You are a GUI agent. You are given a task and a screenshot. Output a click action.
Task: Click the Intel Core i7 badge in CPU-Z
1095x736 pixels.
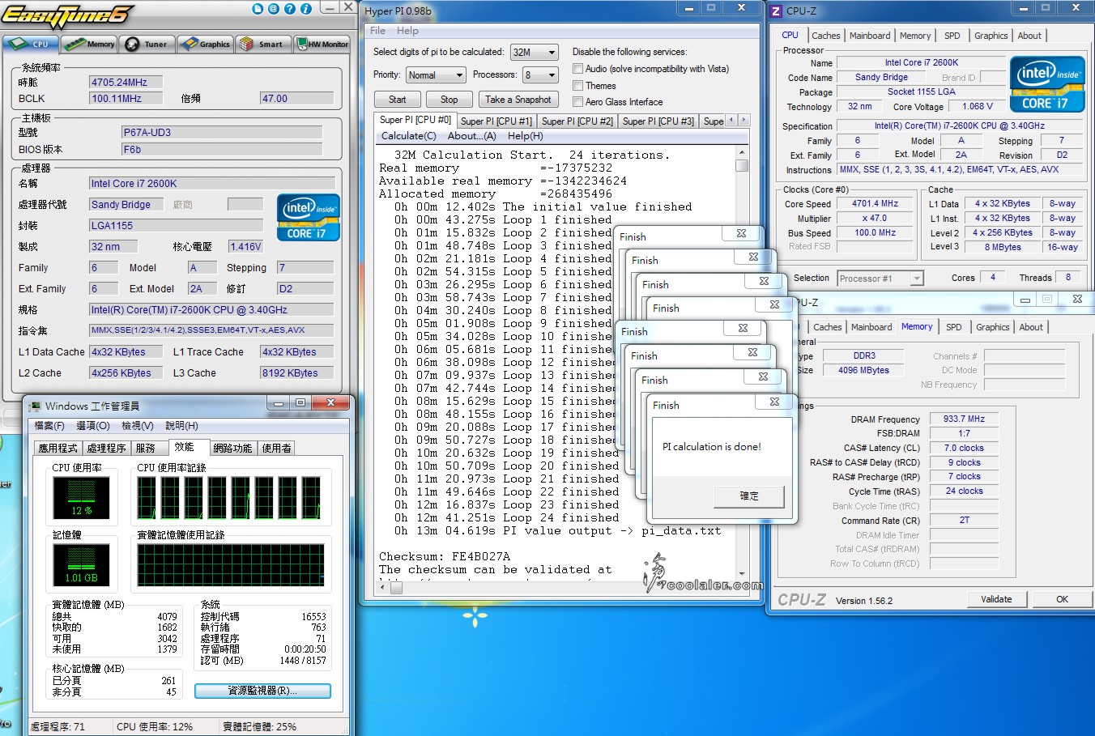(x=1046, y=84)
